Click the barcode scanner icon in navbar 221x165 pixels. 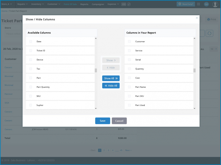(124, 4)
